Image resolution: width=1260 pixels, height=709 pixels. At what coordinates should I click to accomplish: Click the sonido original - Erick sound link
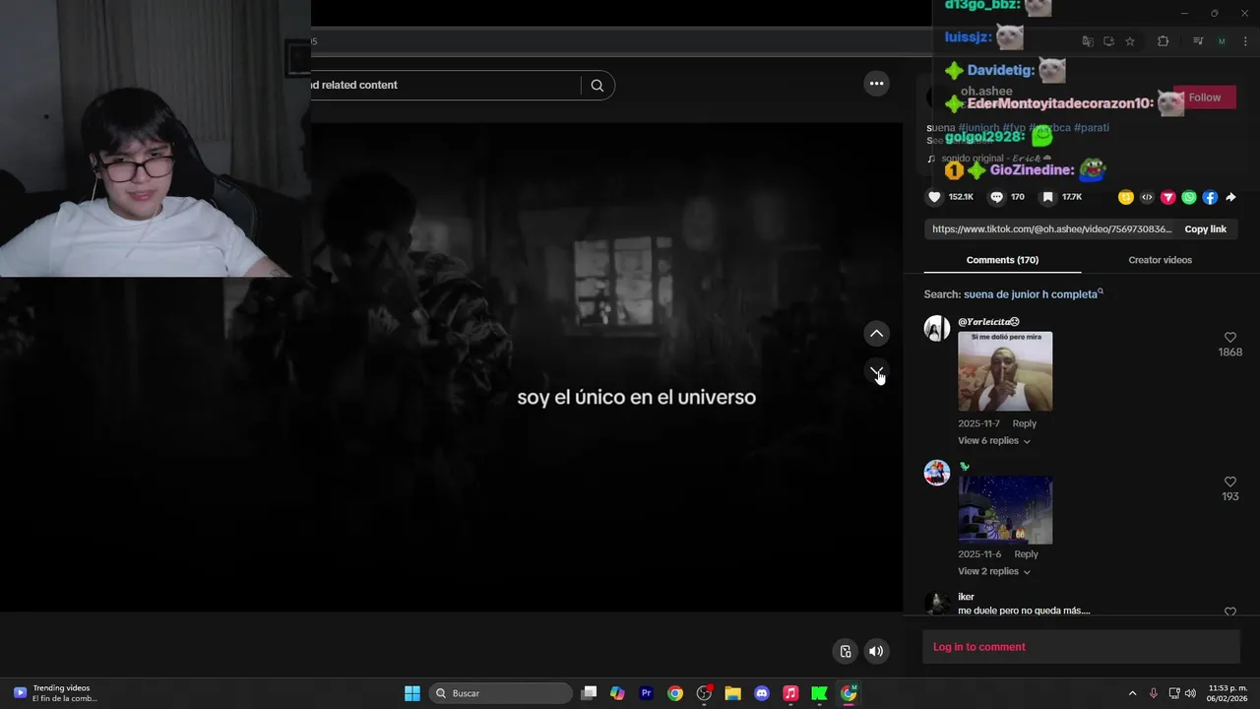coord(996,159)
